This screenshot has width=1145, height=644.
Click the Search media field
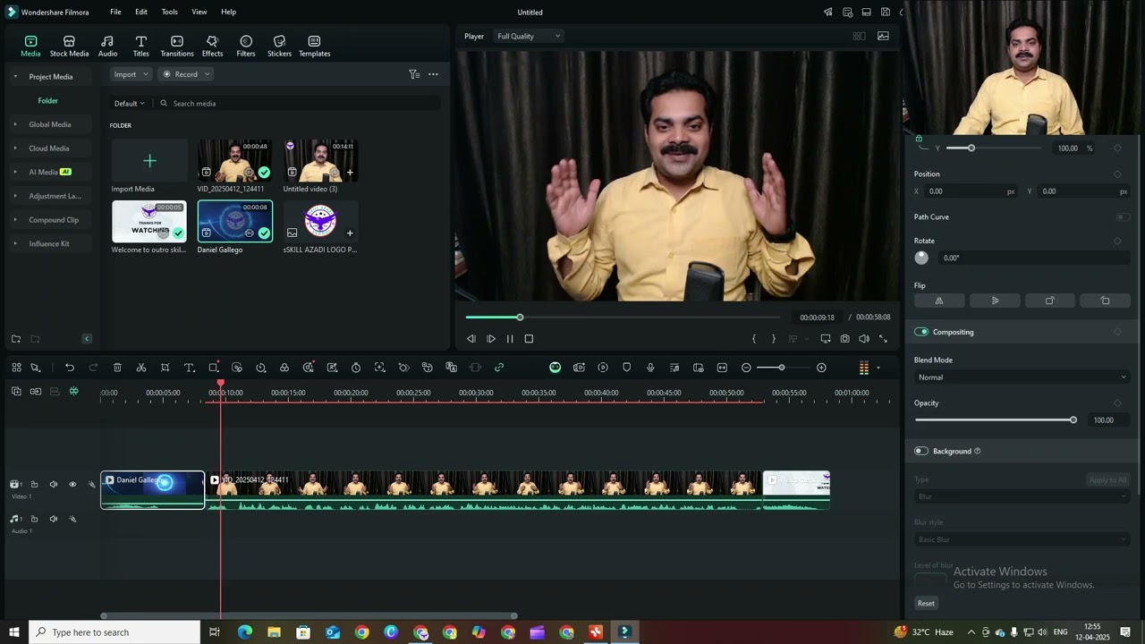pos(298,104)
